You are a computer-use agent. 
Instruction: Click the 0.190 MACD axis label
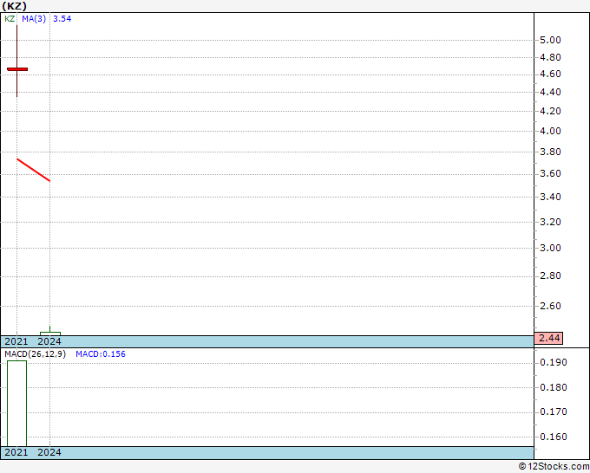pyautogui.click(x=554, y=362)
